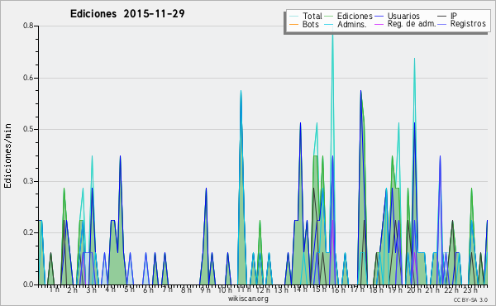The width and height of the screenshot is (496, 306).
Task: Click the 0.5 y-axis value
Action: coord(28,129)
